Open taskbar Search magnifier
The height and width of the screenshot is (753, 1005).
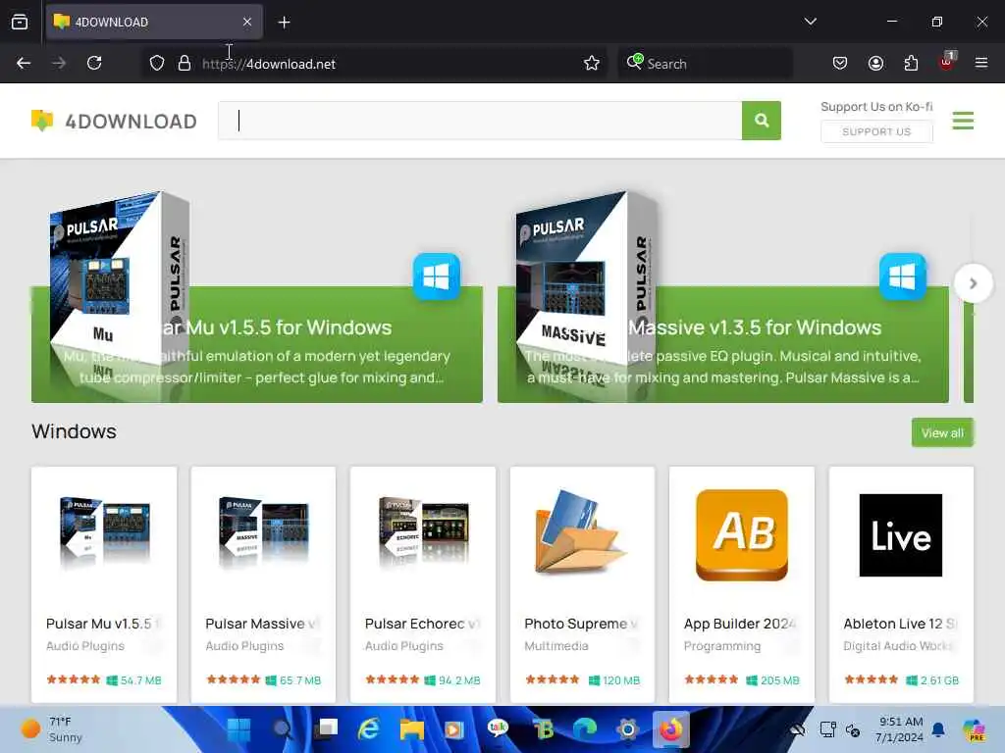283,729
